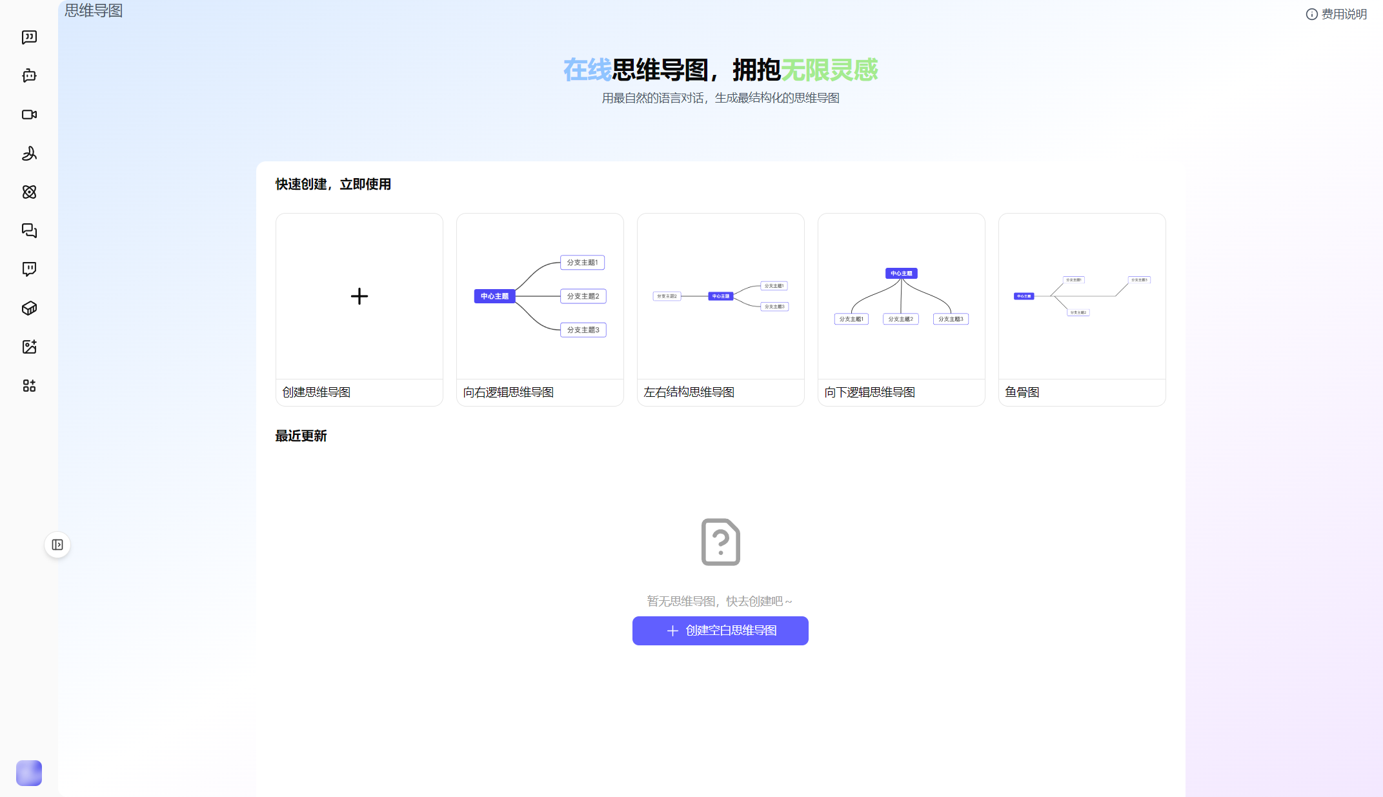This screenshot has width=1383, height=797.
Task: Click the banana-shaped tool icon
Action: 28,153
